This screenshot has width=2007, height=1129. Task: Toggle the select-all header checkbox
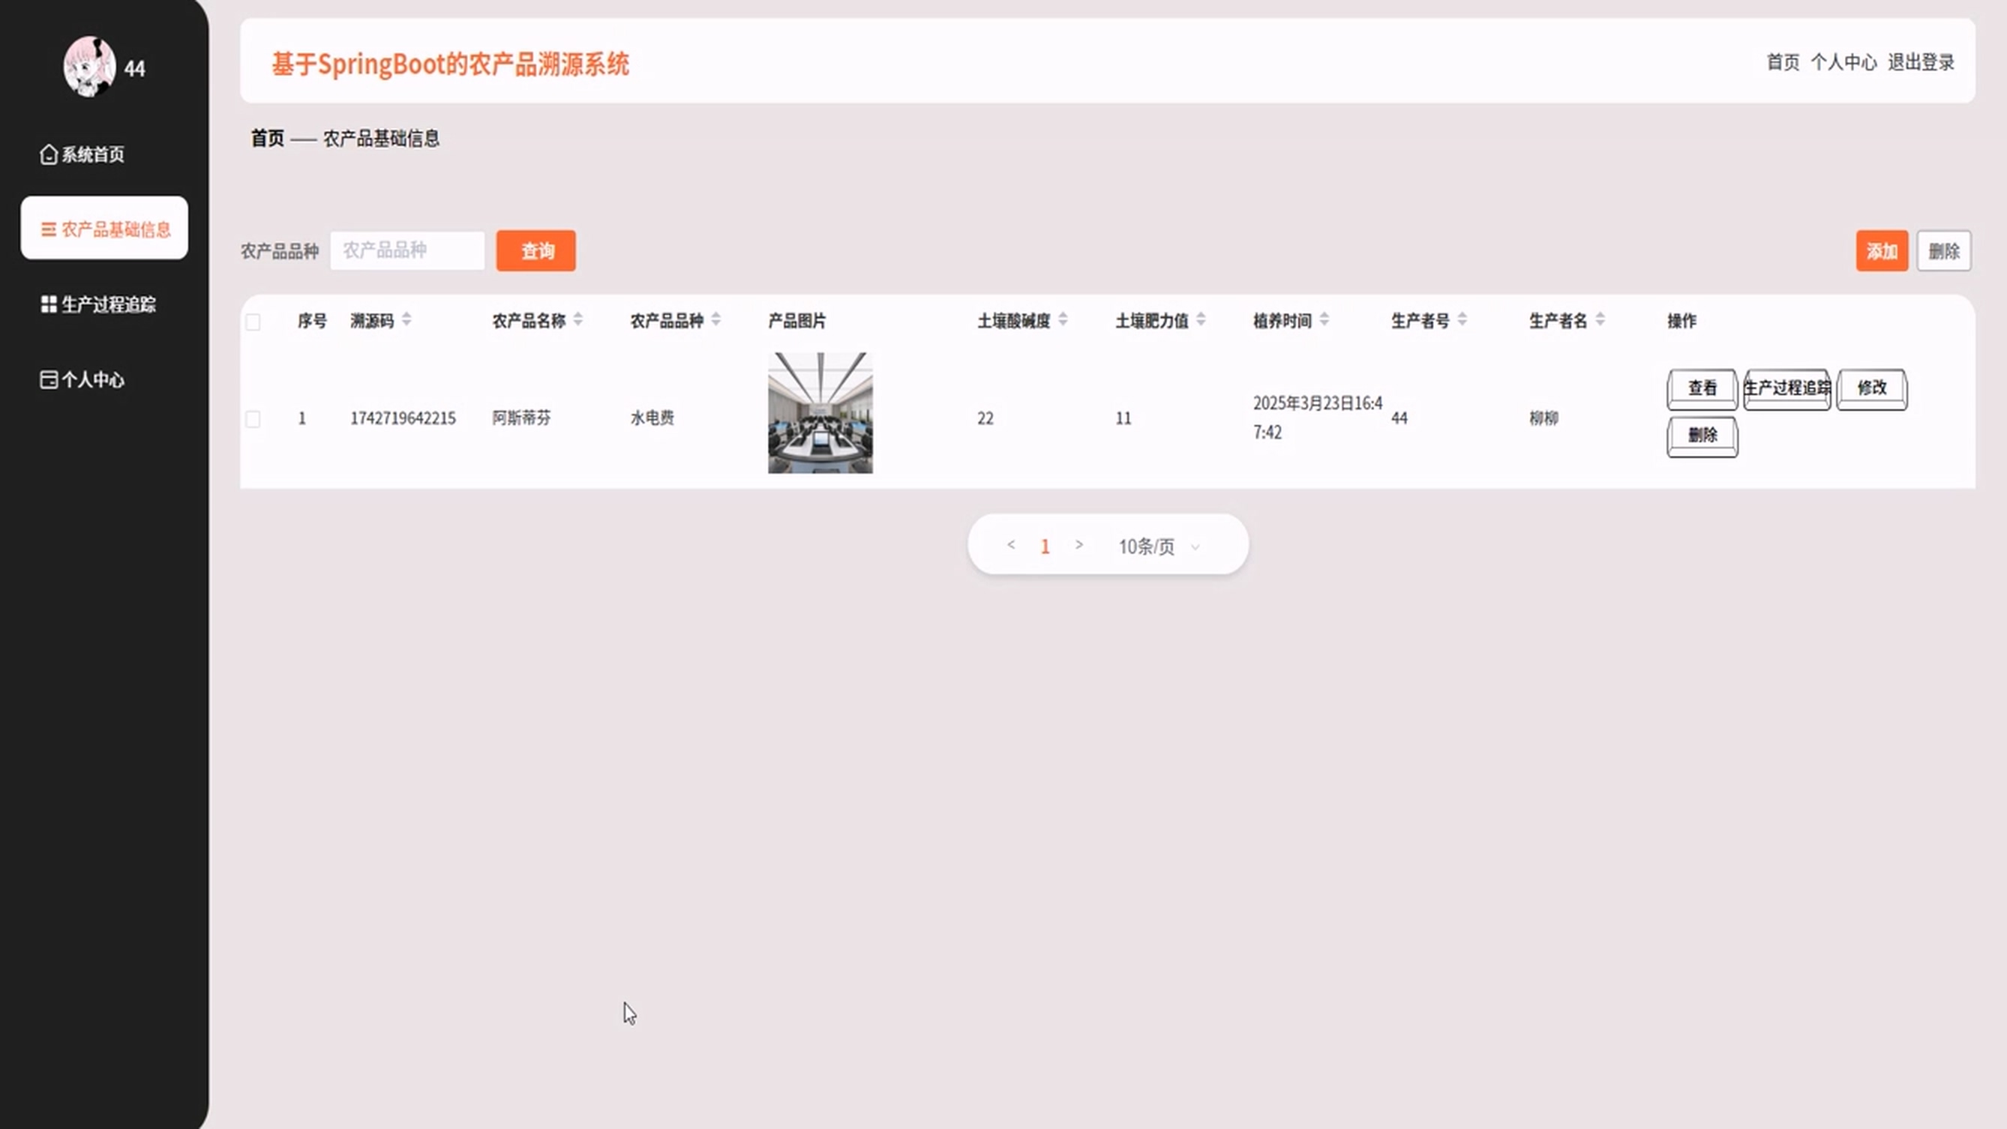click(x=253, y=322)
